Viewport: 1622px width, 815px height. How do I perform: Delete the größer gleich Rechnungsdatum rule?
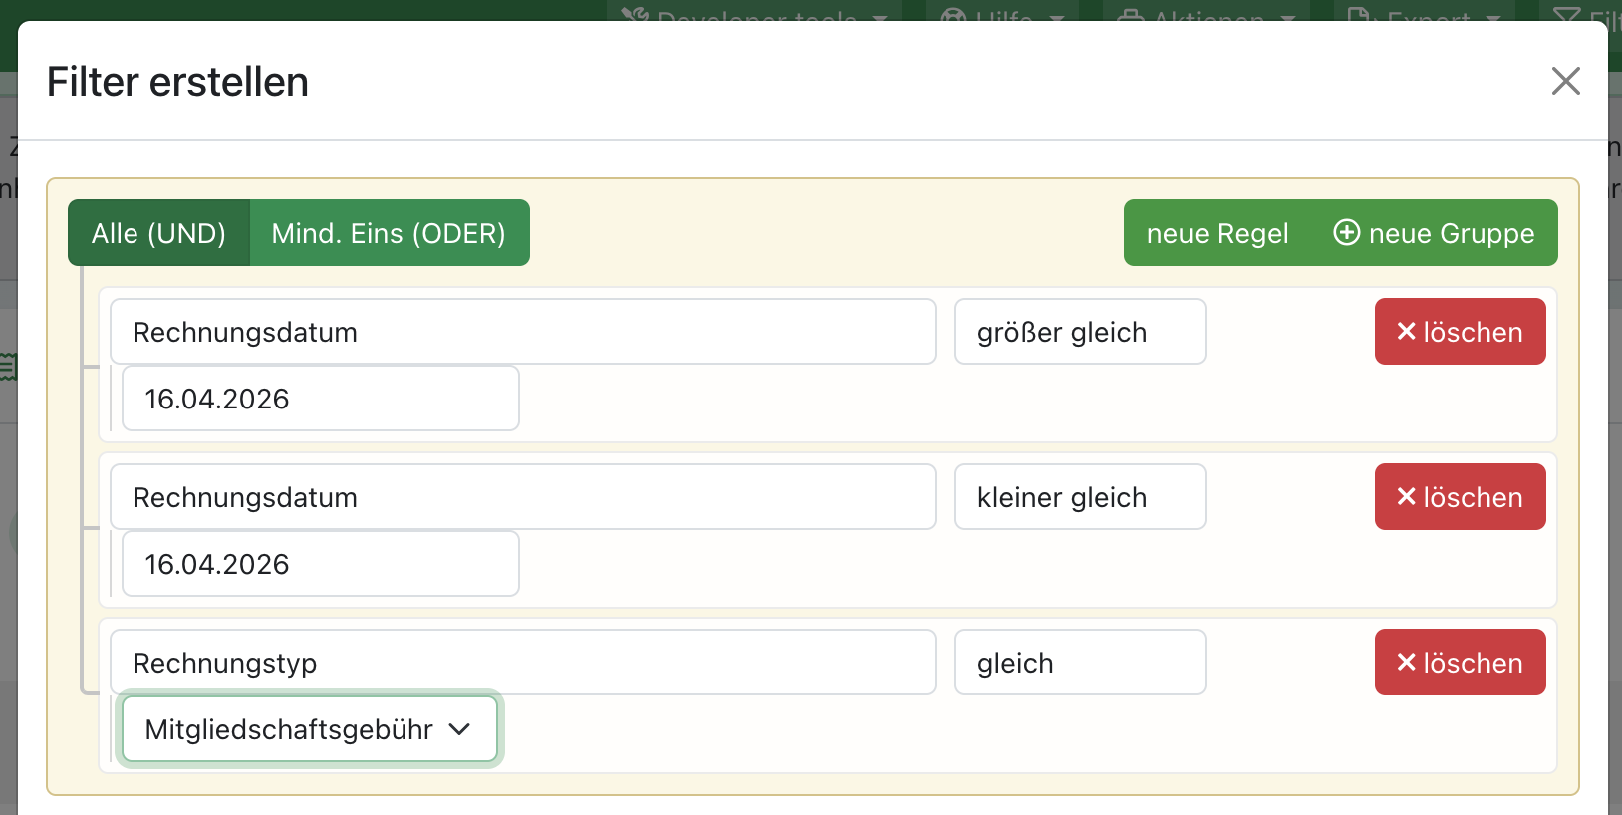point(1460,332)
